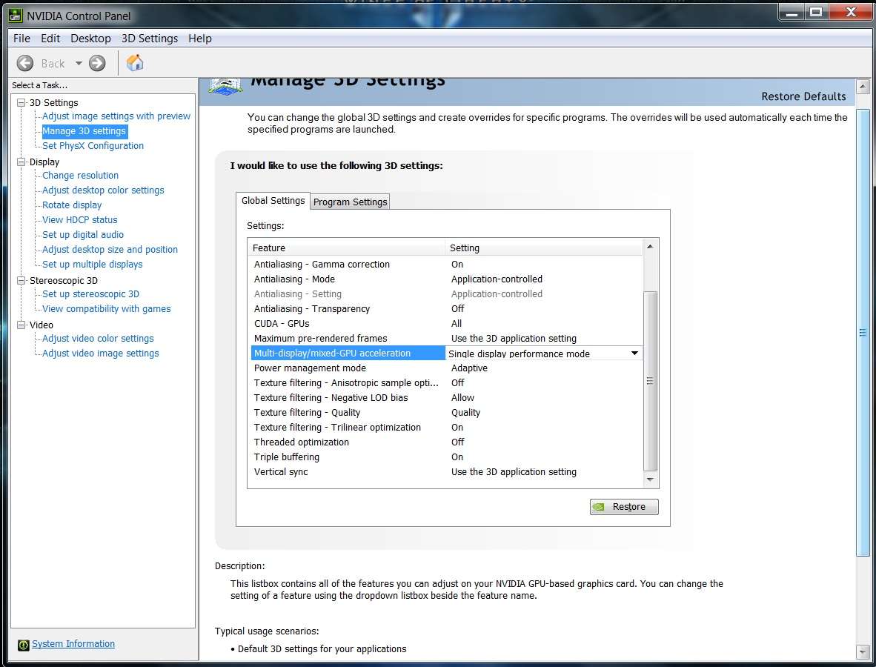The width and height of the screenshot is (876, 667).
Task: Collapse the Display tree node
Action: (x=21, y=162)
